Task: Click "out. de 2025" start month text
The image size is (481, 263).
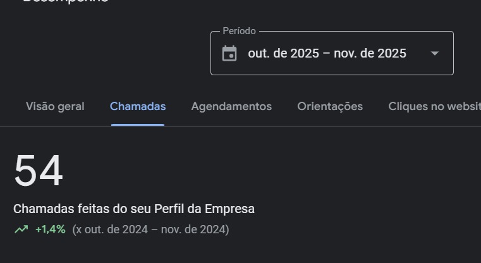Action: (x=283, y=54)
